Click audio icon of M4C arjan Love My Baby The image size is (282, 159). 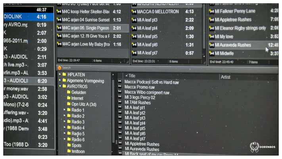59,44
